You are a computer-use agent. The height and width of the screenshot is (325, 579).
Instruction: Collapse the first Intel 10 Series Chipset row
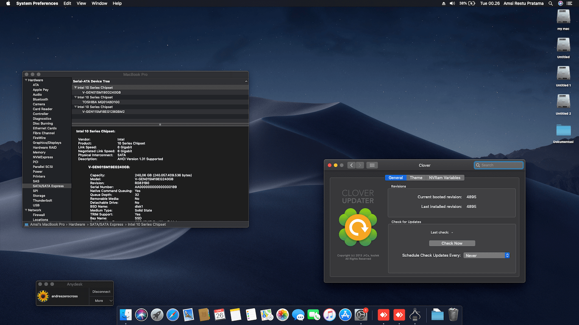point(75,88)
